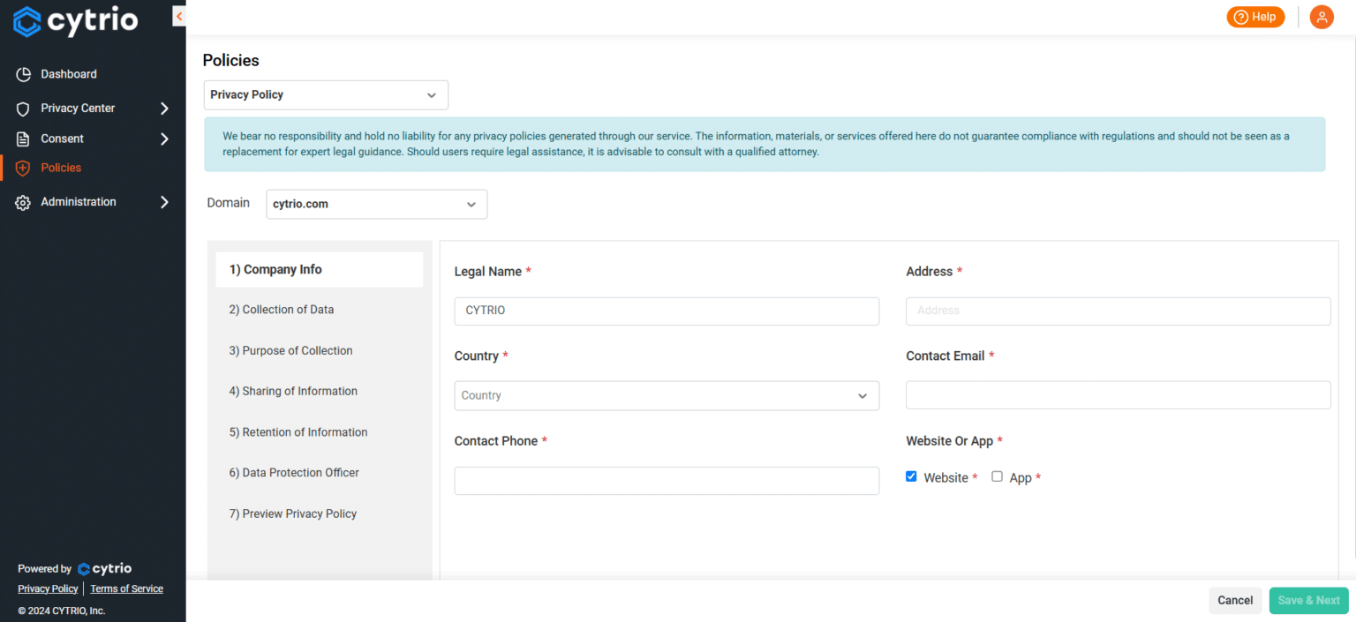The image size is (1356, 622).
Task: Uncheck the Website checkbox
Action: click(x=911, y=476)
